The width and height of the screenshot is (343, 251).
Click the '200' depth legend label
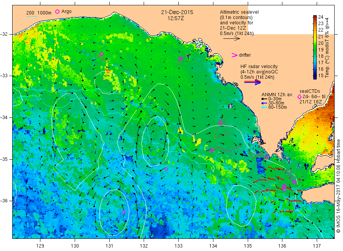[30, 13]
